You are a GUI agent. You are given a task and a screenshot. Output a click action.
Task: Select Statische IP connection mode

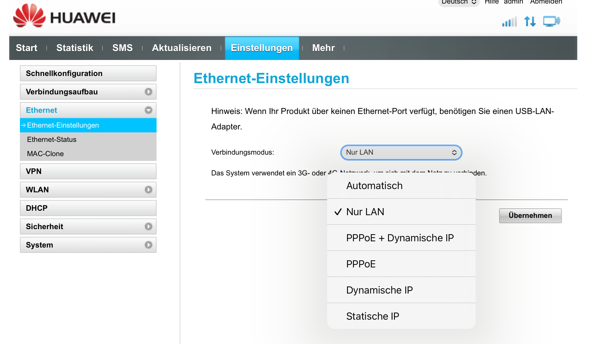pos(373,316)
